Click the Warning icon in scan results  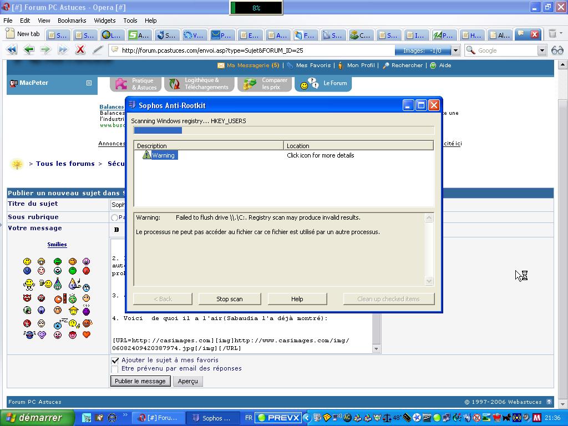146,155
